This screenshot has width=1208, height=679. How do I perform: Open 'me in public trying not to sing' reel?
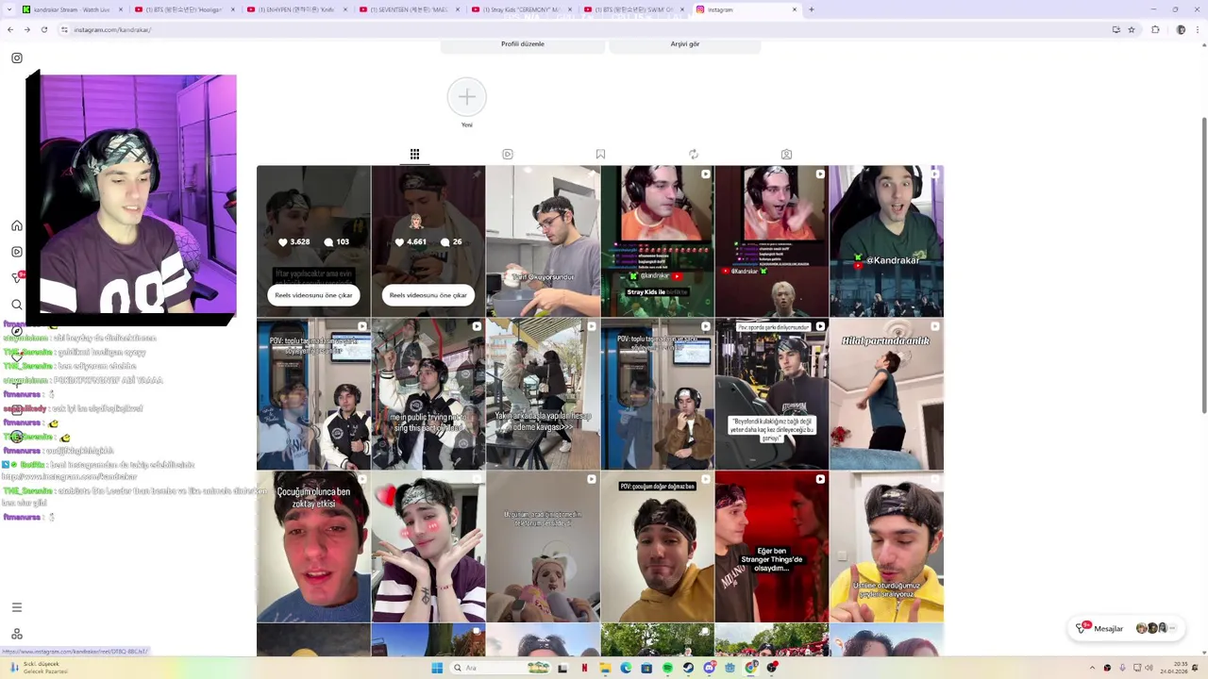(428, 394)
